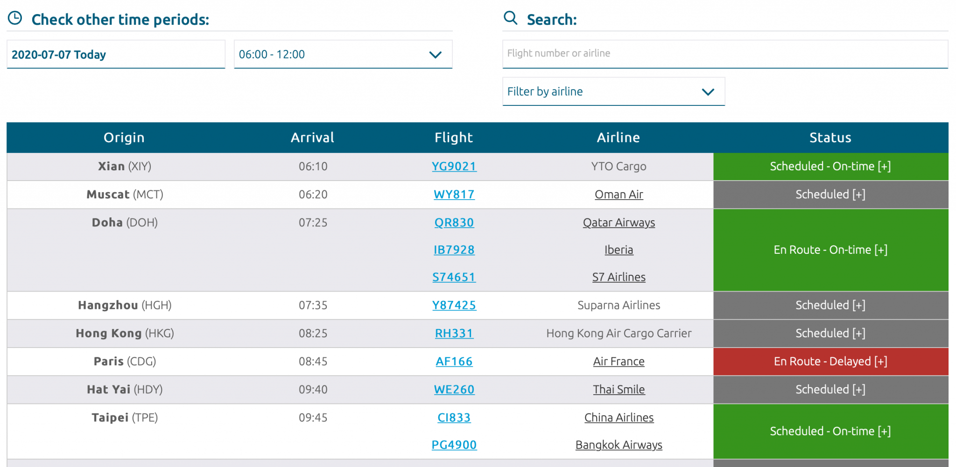Click the 2020-07-07 Today date field
956x467 pixels.
(x=116, y=55)
